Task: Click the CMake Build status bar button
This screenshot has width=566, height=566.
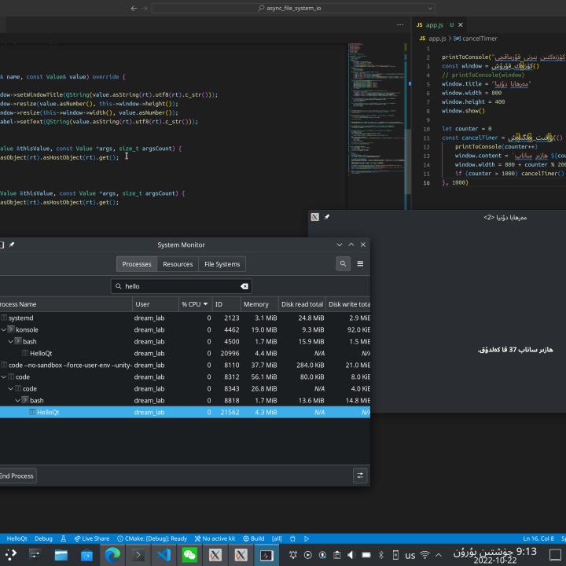Action: [x=253, y=538]
